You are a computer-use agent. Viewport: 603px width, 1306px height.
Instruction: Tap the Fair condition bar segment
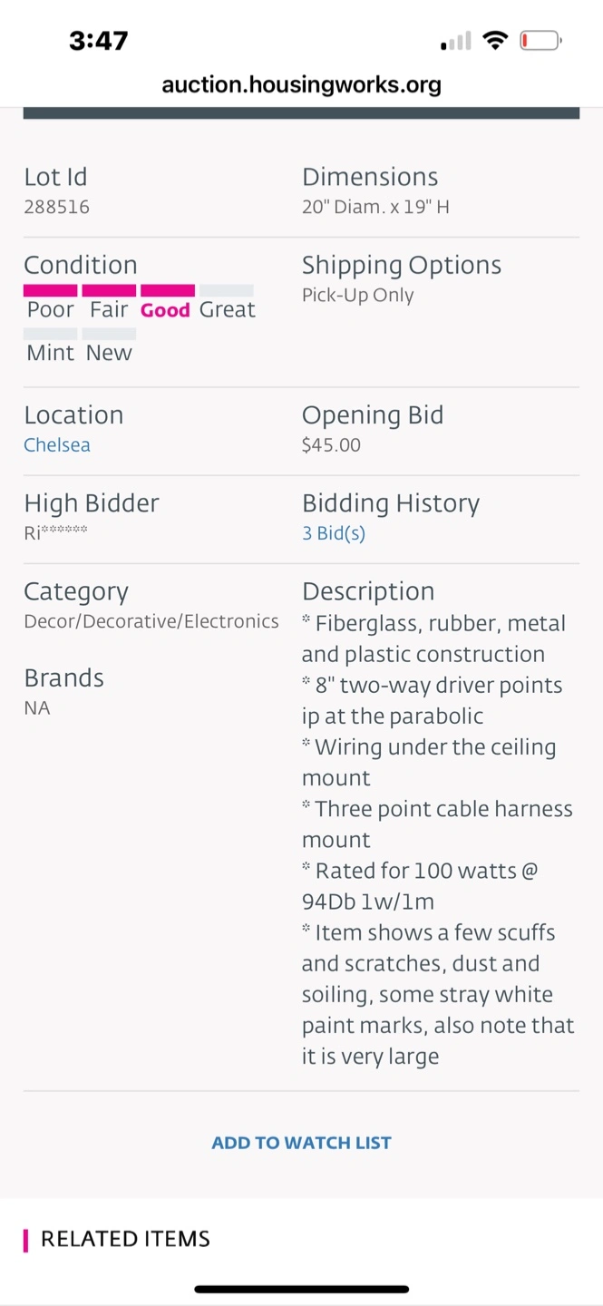pyautogui.click(x=109, y=290)
